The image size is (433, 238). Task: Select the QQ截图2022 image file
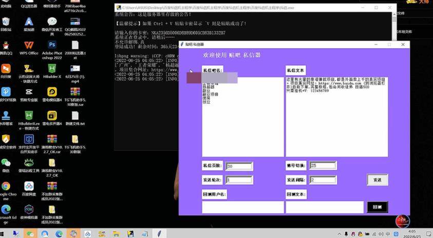pyautogui.click(x=75, y=27)
